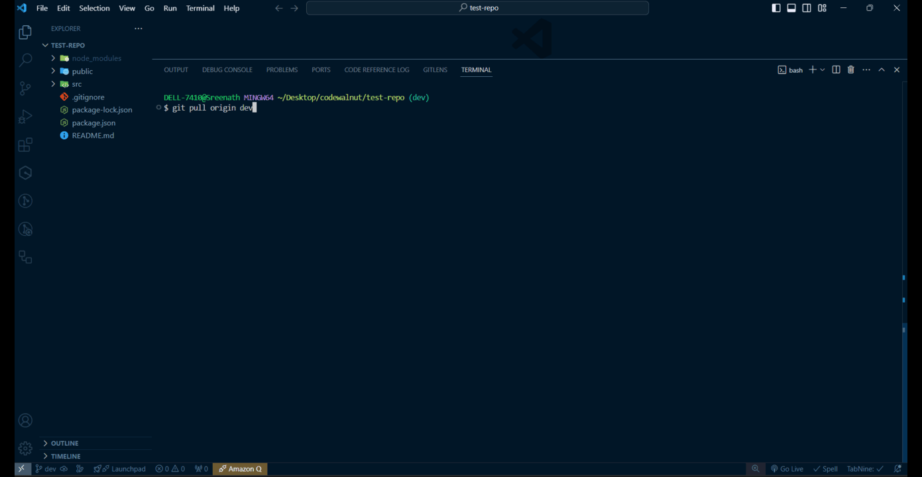This screenshot has height=477, width=922.
Task: Kill terminal using trash icon
Action: [851, 70]
